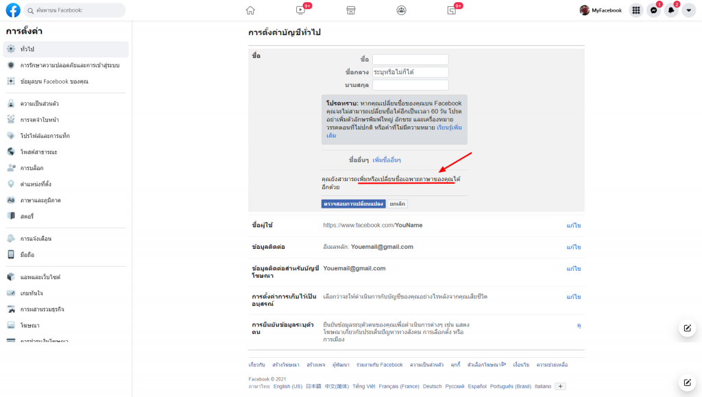Viewport: 702px width, 397px height.
Task: Click the floating edit pencil icon on the right
Action: click(x=687, y=328)
